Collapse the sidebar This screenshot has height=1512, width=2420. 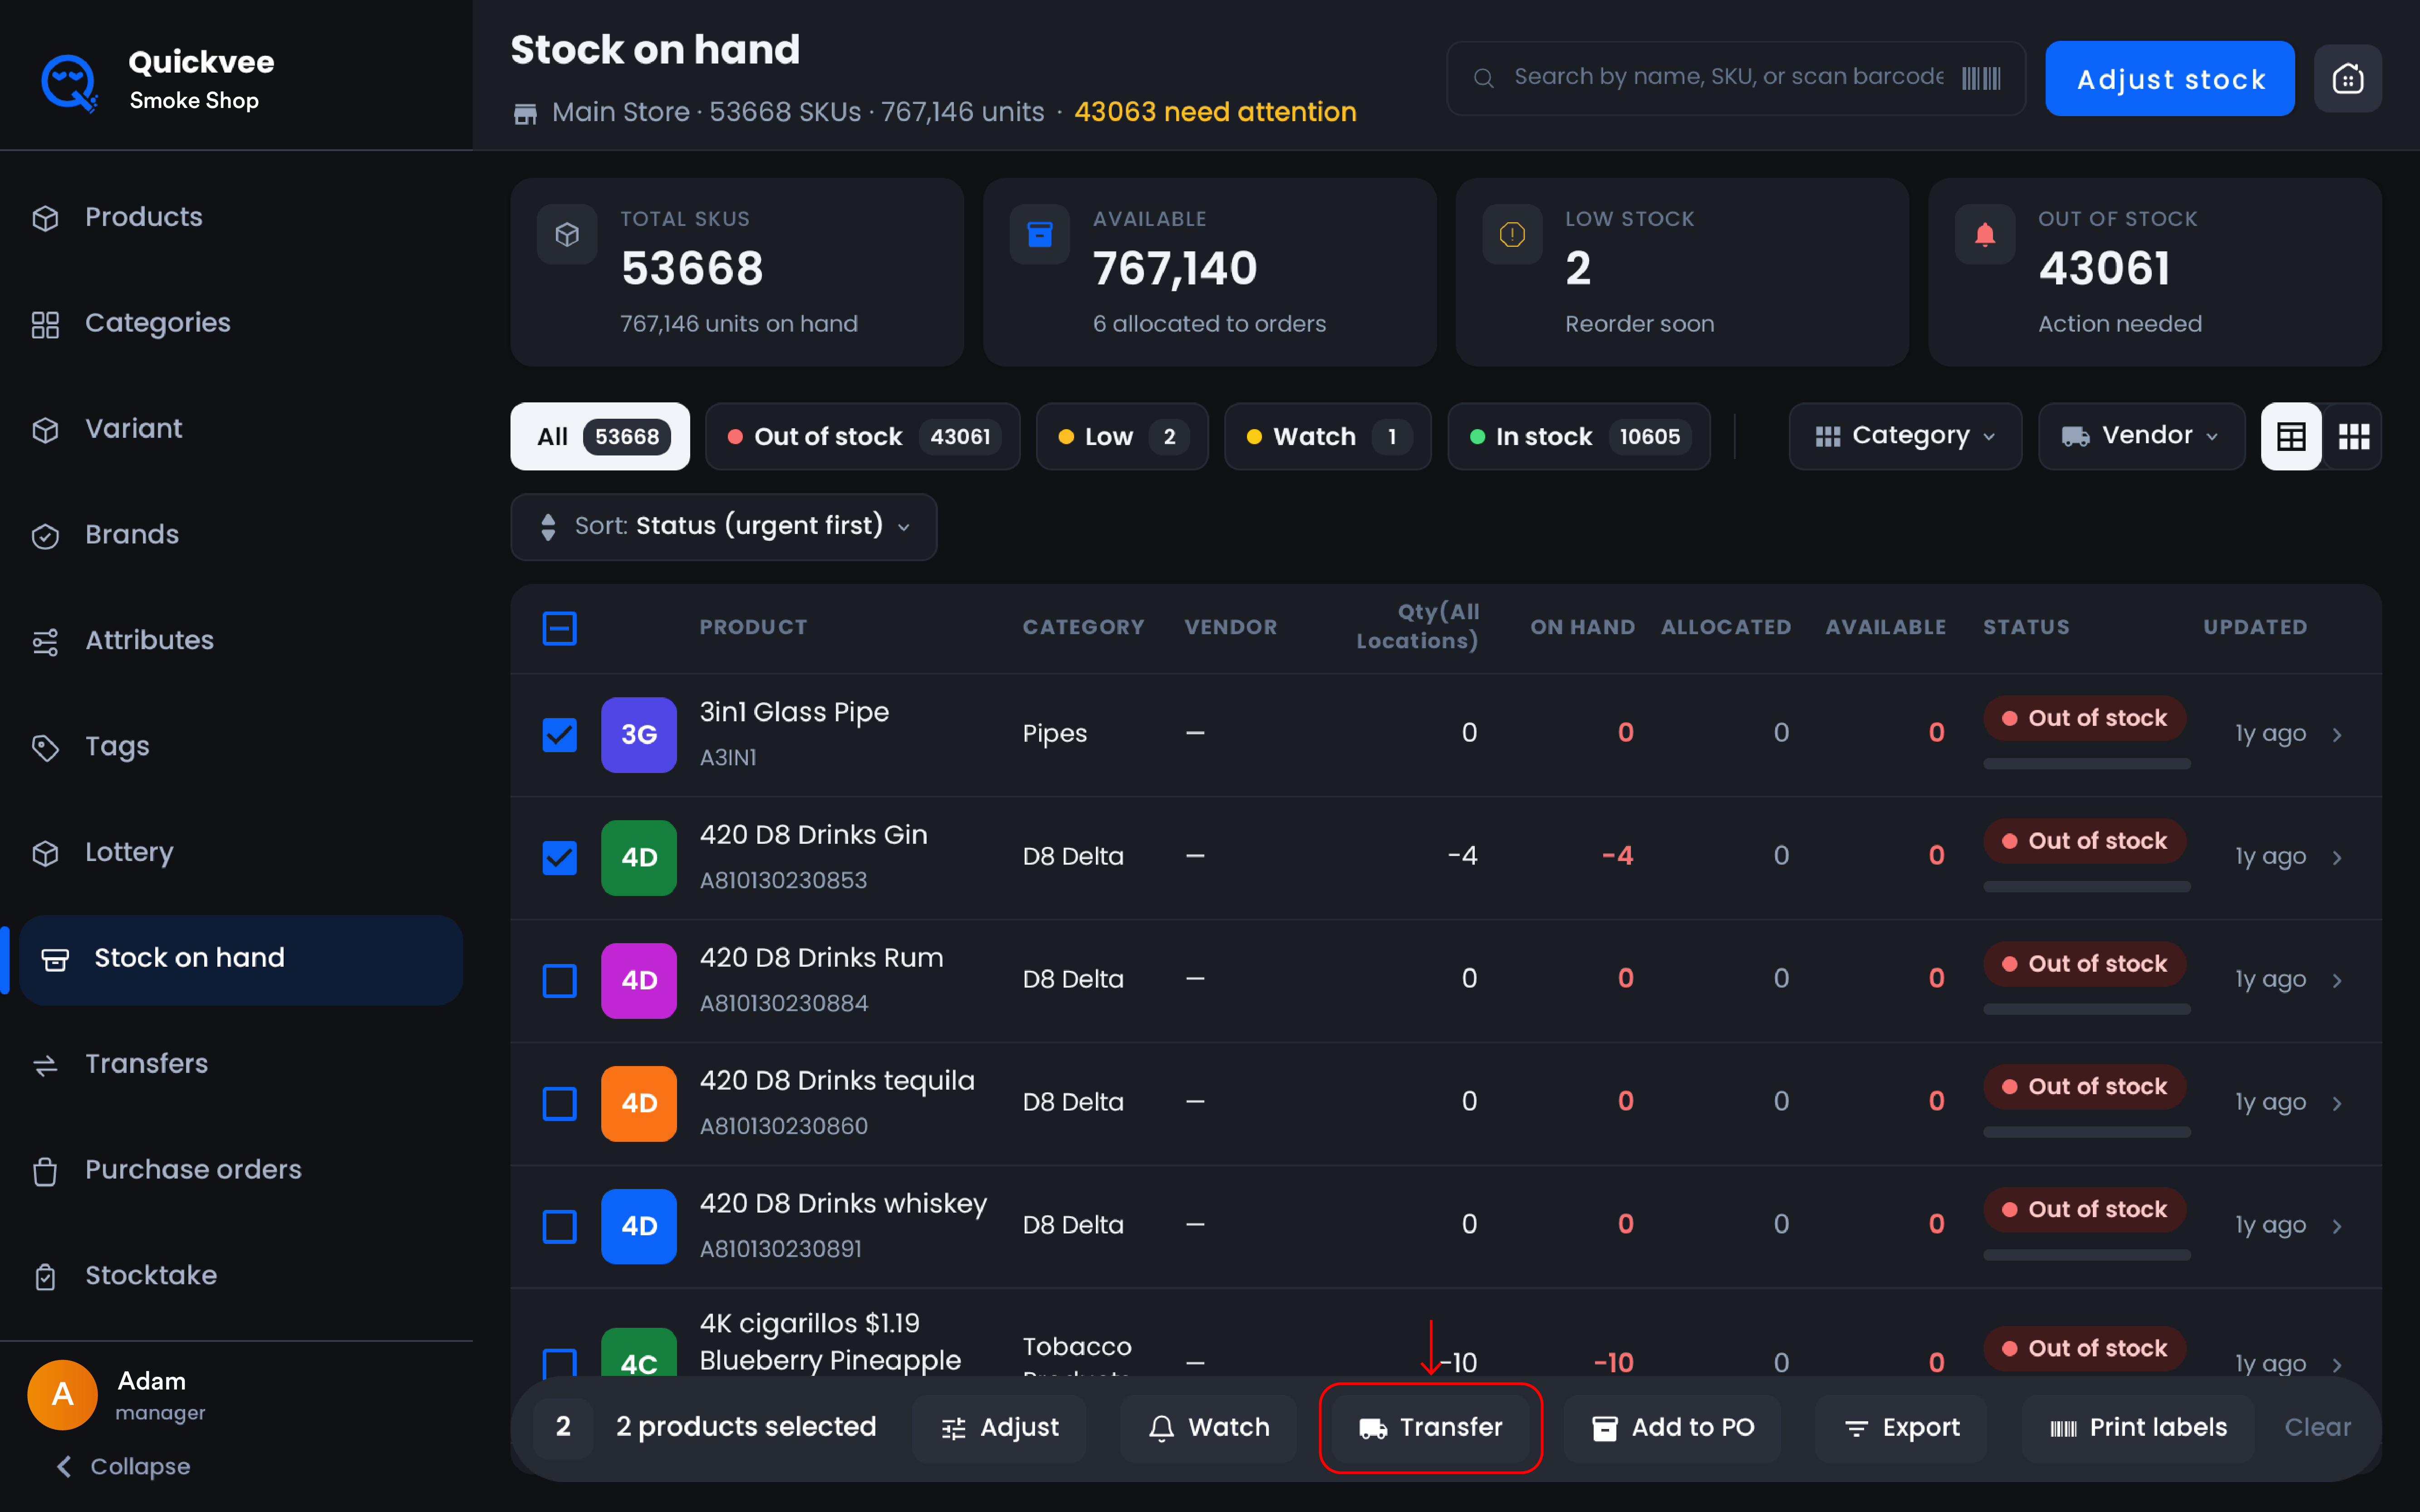click(123, 1466)
